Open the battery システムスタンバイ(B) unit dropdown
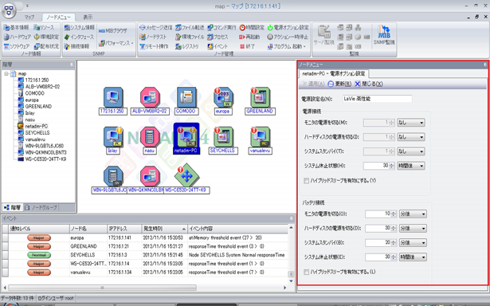490x306 pixels. click(413, 242)
